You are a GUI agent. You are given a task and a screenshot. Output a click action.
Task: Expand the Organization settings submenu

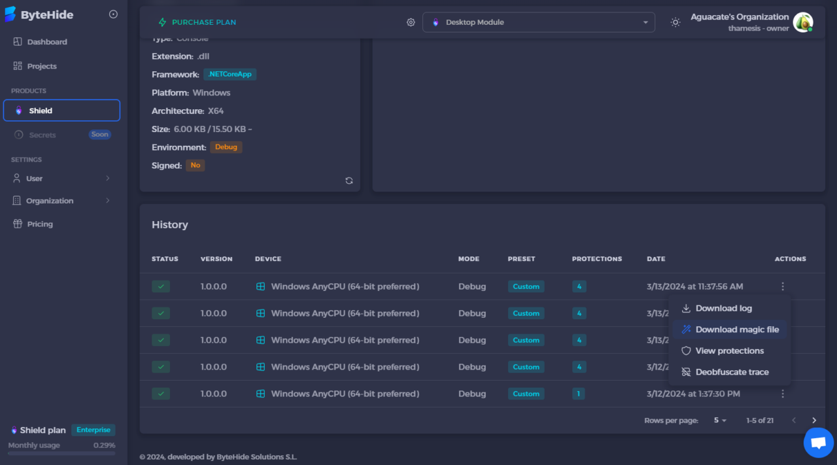pos(61,201)
